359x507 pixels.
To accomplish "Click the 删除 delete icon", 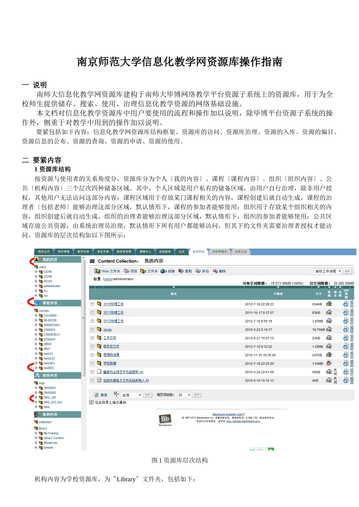I will pos(215,271).
